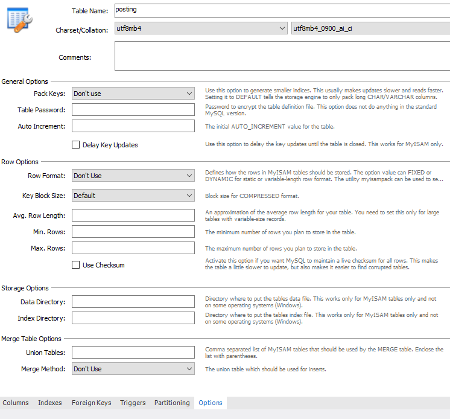Screen dimensions: 450x419
Task: Click the 'General Options' section heading
Action: 25,82
